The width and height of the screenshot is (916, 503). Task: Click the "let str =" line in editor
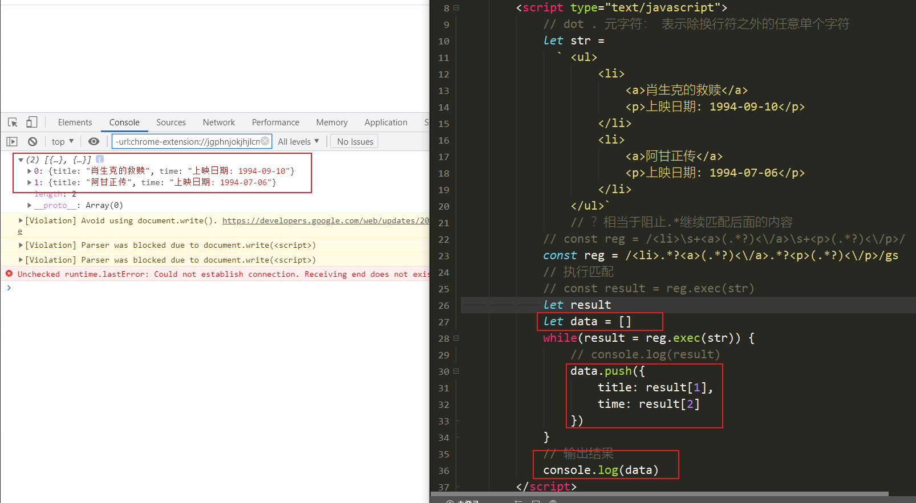pos(573,40)
